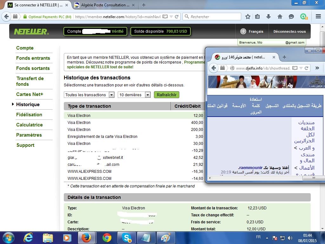Open Fonds entrants in sidebar
Image resolution: width=325 pixels, height=244 pixels.
(33, 58)
